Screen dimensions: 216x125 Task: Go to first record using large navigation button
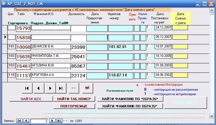point(27,88)
